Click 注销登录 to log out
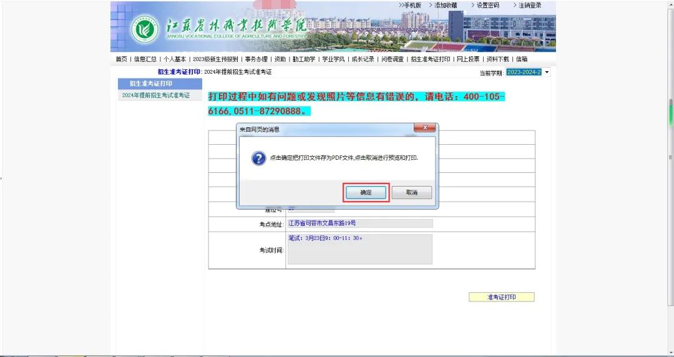Image resolution: width=674 pixels, height=357 pixels. coord(530,5)
